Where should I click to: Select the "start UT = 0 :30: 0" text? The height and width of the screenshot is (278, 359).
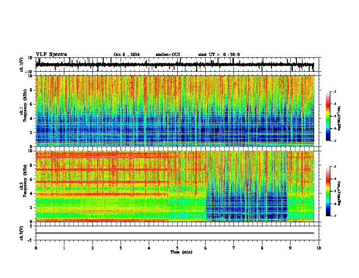pos(219,55)
